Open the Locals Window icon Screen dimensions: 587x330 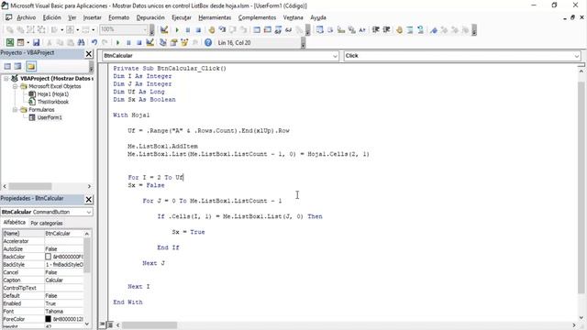tap(257, 30)
